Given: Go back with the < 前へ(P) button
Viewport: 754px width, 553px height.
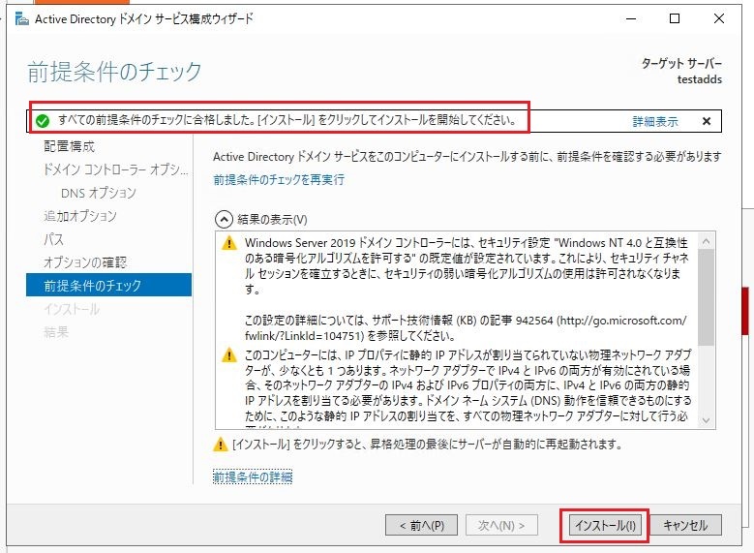Looking at the screenshot, I should [421, 525].
